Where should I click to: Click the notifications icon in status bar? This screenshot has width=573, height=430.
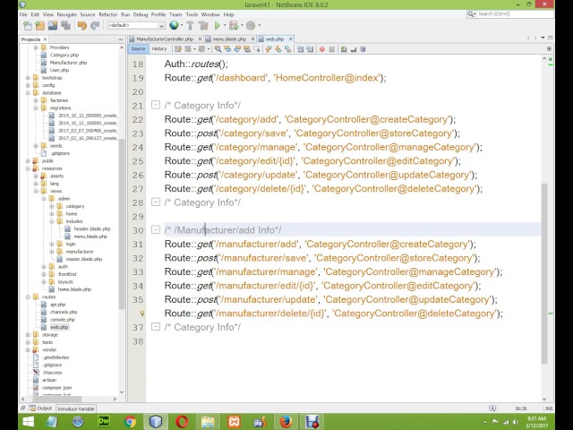pos(492,408)
